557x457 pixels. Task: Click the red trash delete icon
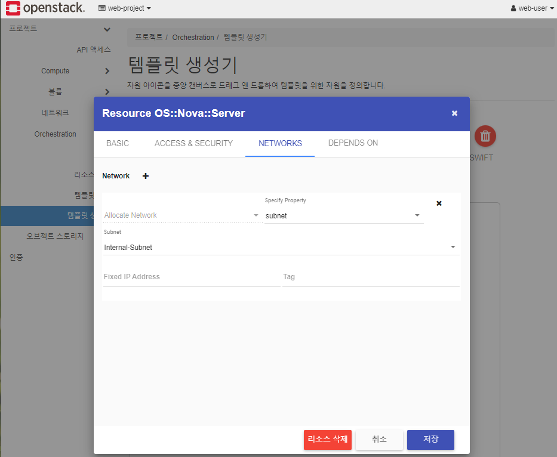(485, 136)
